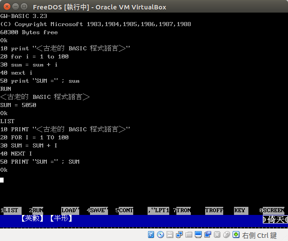Select the CONT function key label
Screen dimensions: 288x241
coord(126,210)
